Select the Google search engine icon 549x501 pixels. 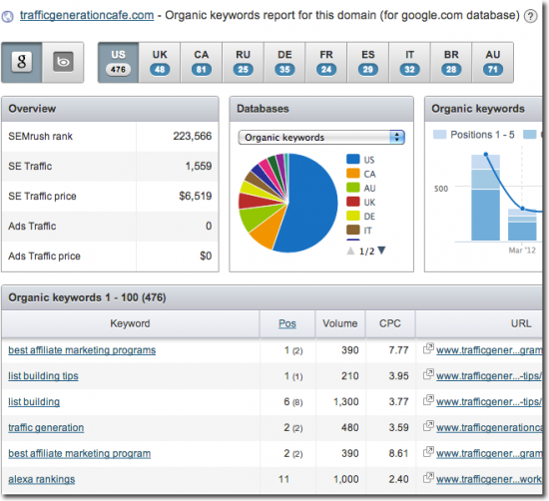coord(22,62)
